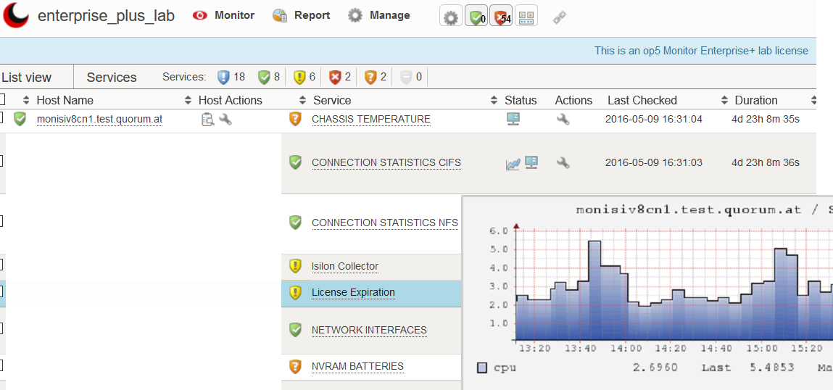Click the enterprise_plus_lab title text
Screen dimensions: 833x390
coord(107,15)
